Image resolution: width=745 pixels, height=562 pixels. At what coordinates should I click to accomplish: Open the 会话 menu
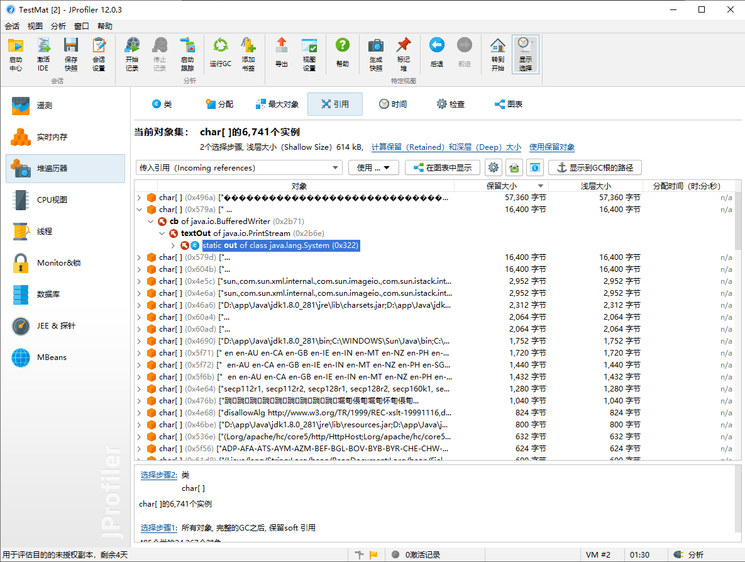click(x=13, y=26)
